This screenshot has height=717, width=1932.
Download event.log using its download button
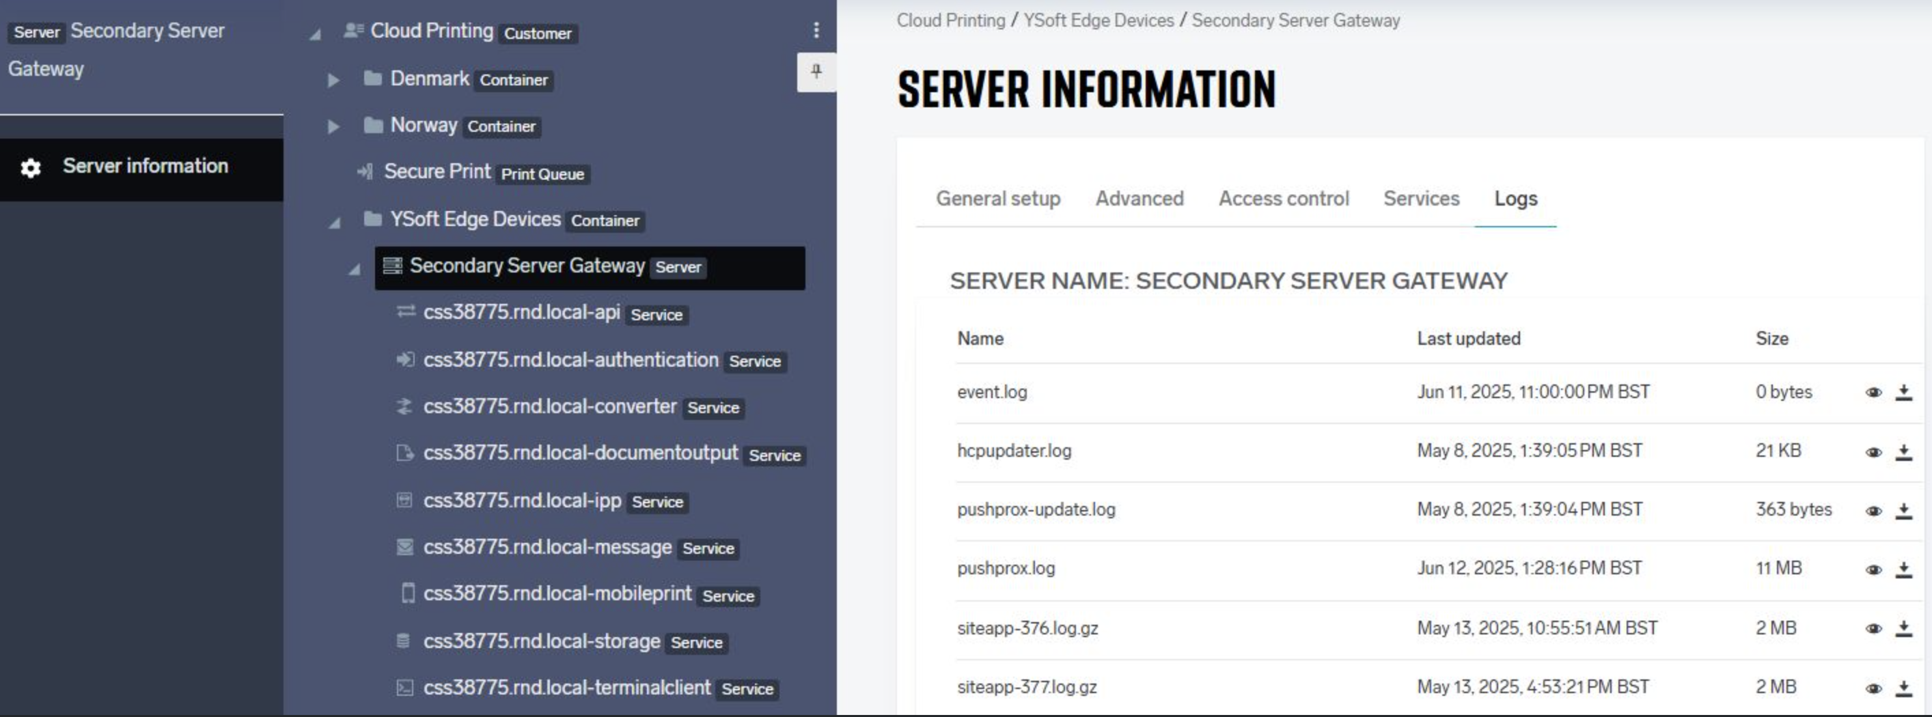pos(1903,391)
